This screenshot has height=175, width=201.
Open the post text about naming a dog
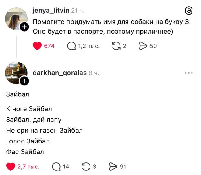(x=112, y=27)
